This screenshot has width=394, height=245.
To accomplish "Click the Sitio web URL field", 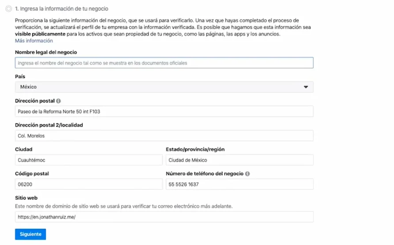I will point(164,217).
